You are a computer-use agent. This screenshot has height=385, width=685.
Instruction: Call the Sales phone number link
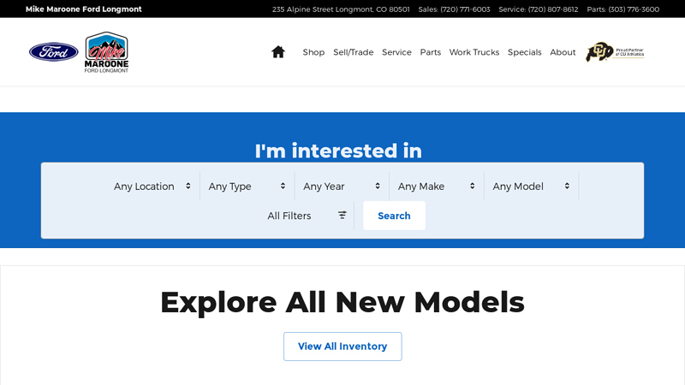tap(454, 9)
